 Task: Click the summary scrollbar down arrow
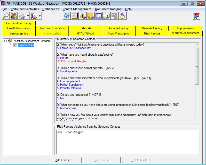[x=197, y=119]
